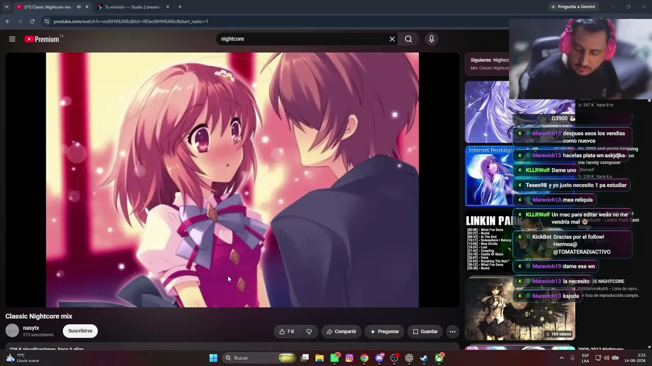The height and width of the screenshot is (366, 652).
Task: View site information in address bar
Action: 46,21
